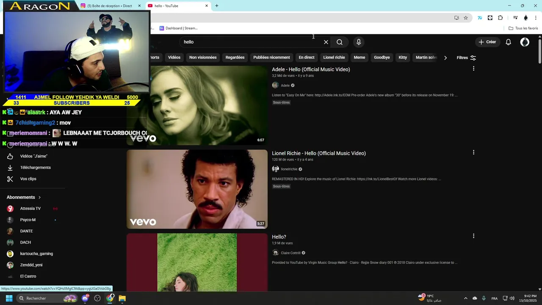Click the Lionel Richie video thumbnail
The width and height of the screenshot is (542, 305).
click(197, 189)
